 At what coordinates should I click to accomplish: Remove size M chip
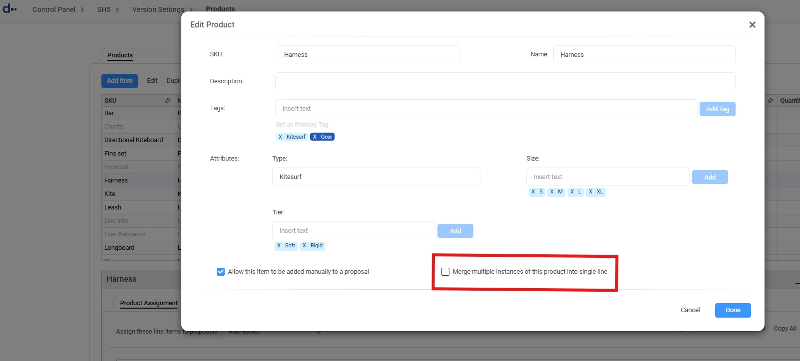click(552, 192)
